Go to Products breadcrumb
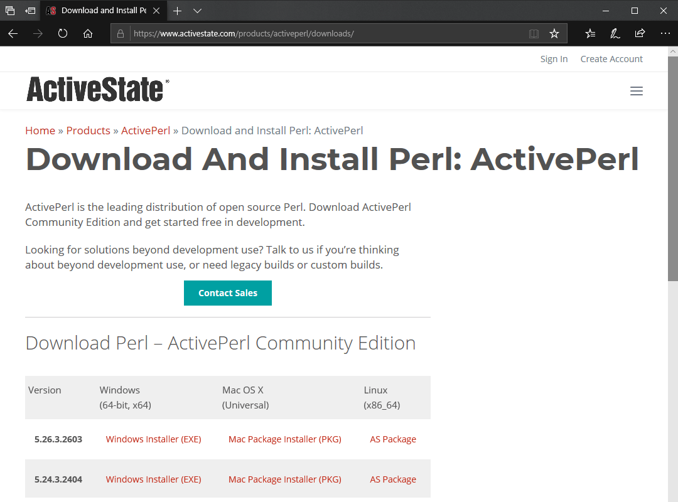Screen dimensions: 678x502 89,131
